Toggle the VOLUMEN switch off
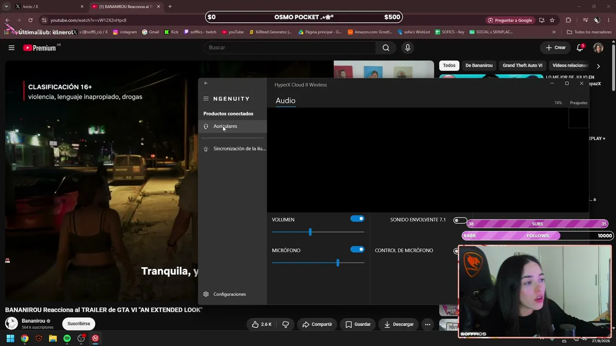The height and width of the screenshot is (346, 616). 357,219
